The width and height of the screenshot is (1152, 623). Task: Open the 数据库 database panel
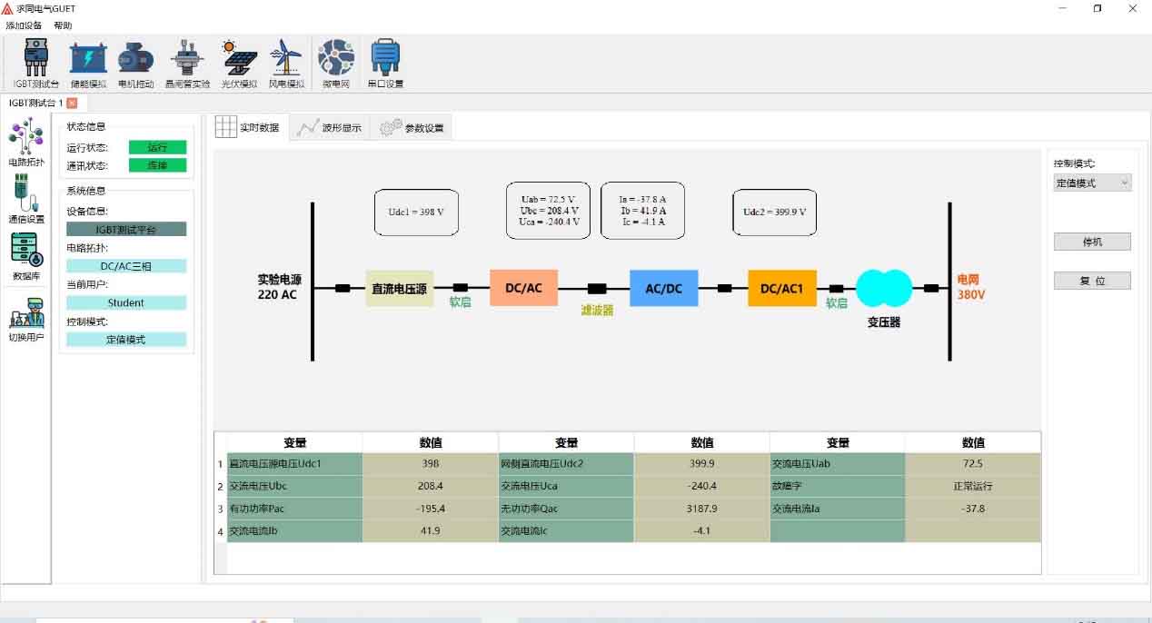click(x=26, y=257)
